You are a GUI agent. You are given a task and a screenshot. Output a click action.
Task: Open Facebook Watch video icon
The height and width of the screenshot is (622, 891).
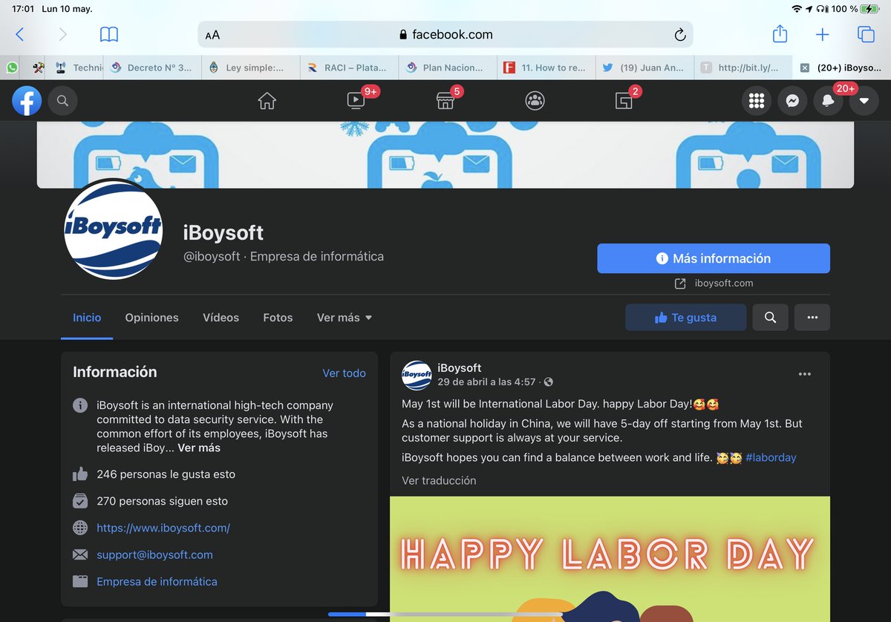(x=356, y=101)
